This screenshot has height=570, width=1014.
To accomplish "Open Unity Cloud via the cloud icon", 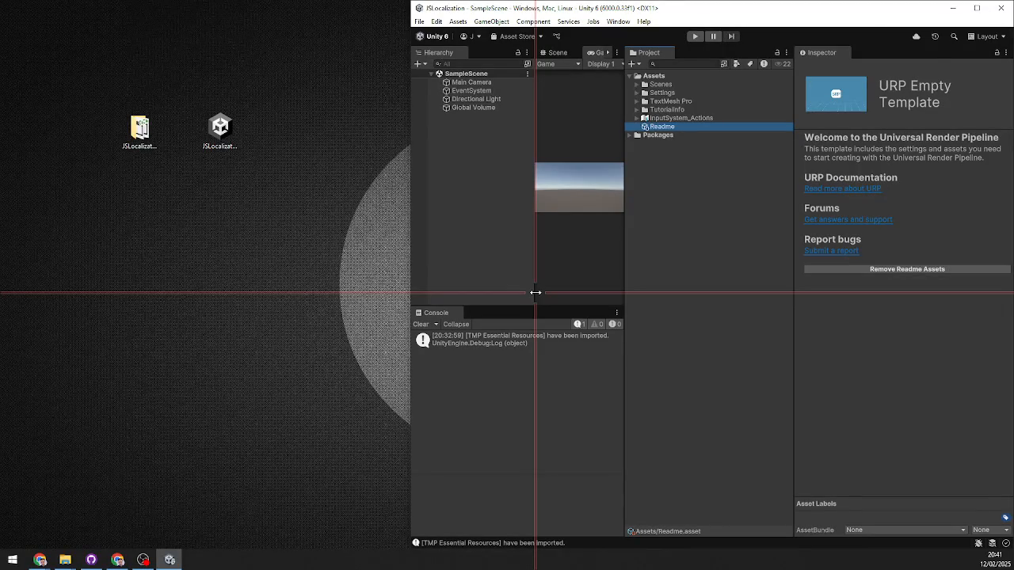I will coord(917,36).
